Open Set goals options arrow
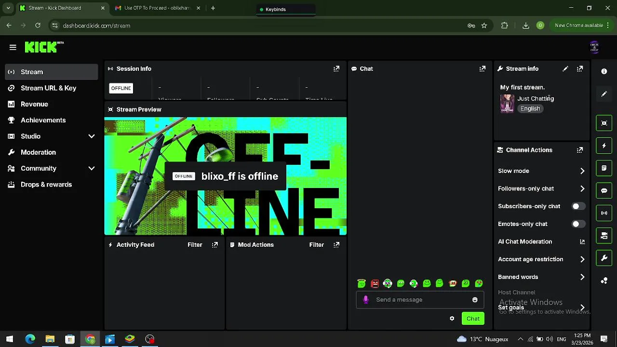The height and width of the screenshot is (347, 617). pyautogui.click(x=582, y=307)
